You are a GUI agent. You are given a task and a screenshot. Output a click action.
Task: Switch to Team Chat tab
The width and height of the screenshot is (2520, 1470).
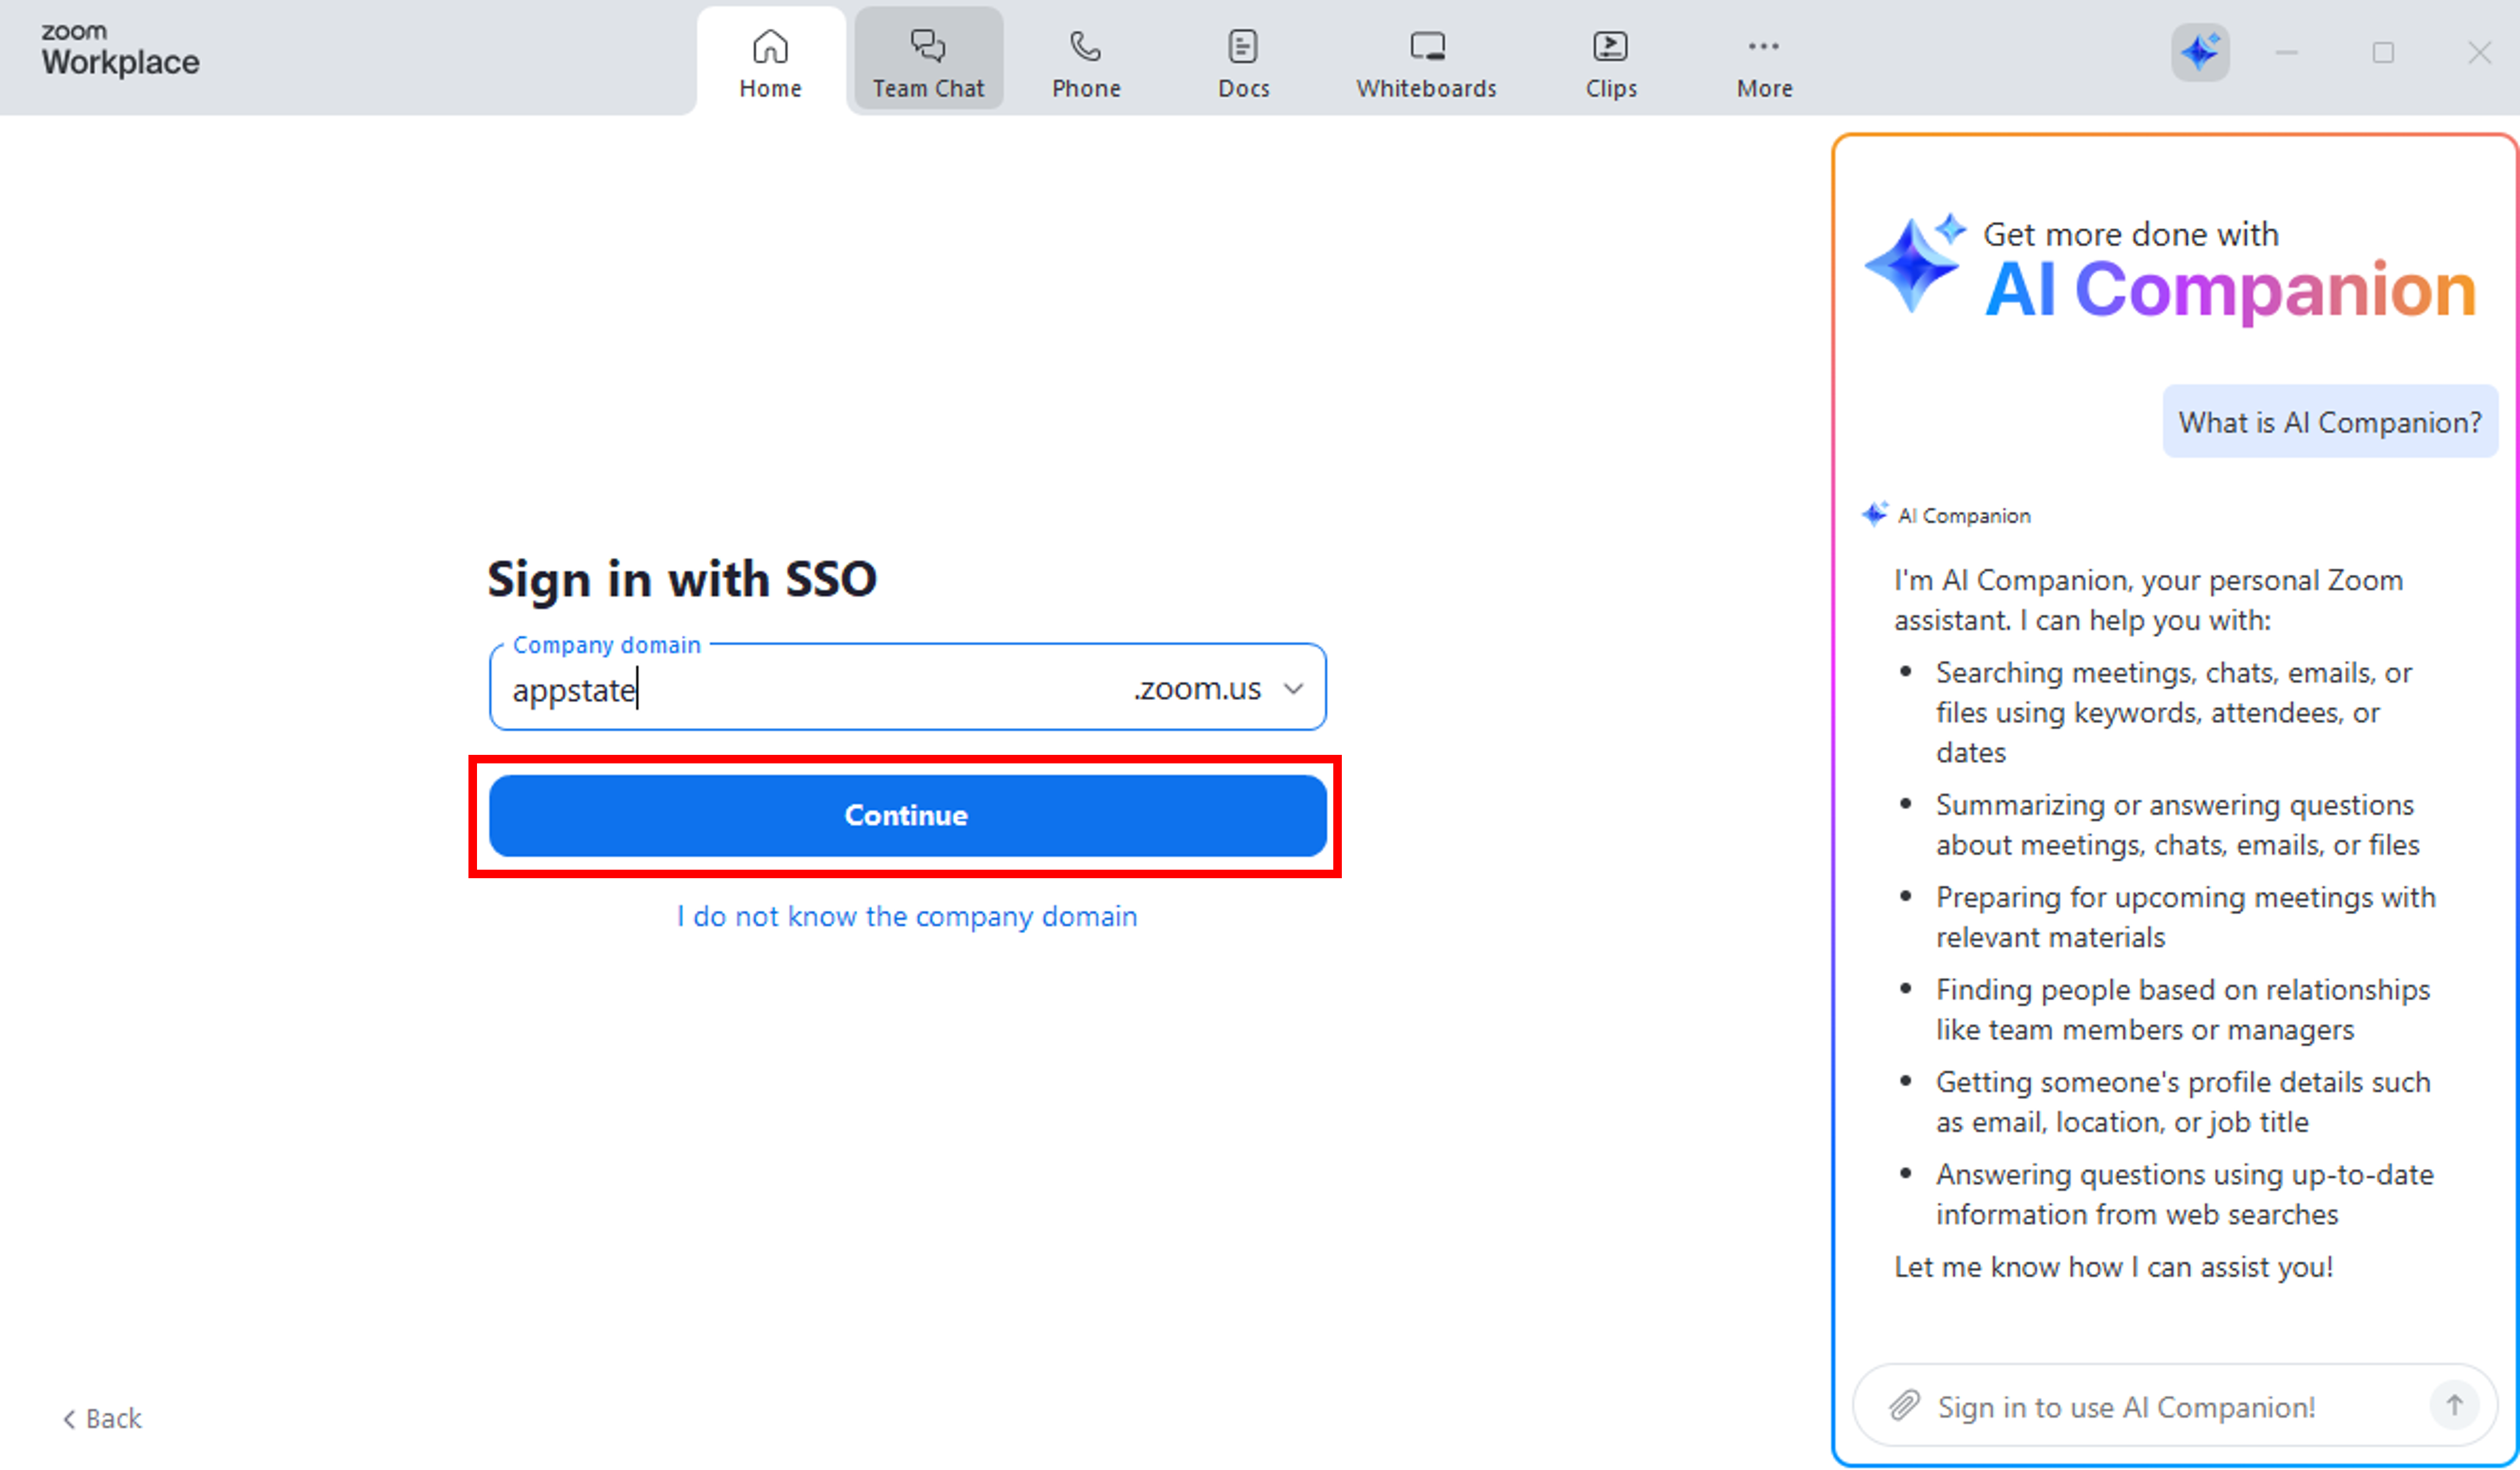(927, 62)
